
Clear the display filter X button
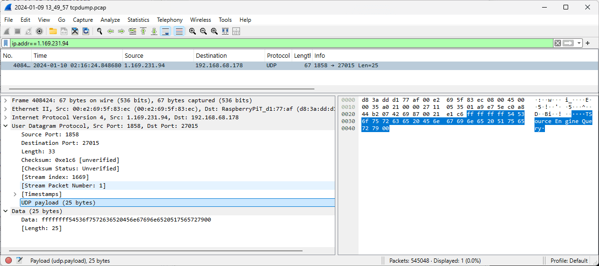[558, 43]
